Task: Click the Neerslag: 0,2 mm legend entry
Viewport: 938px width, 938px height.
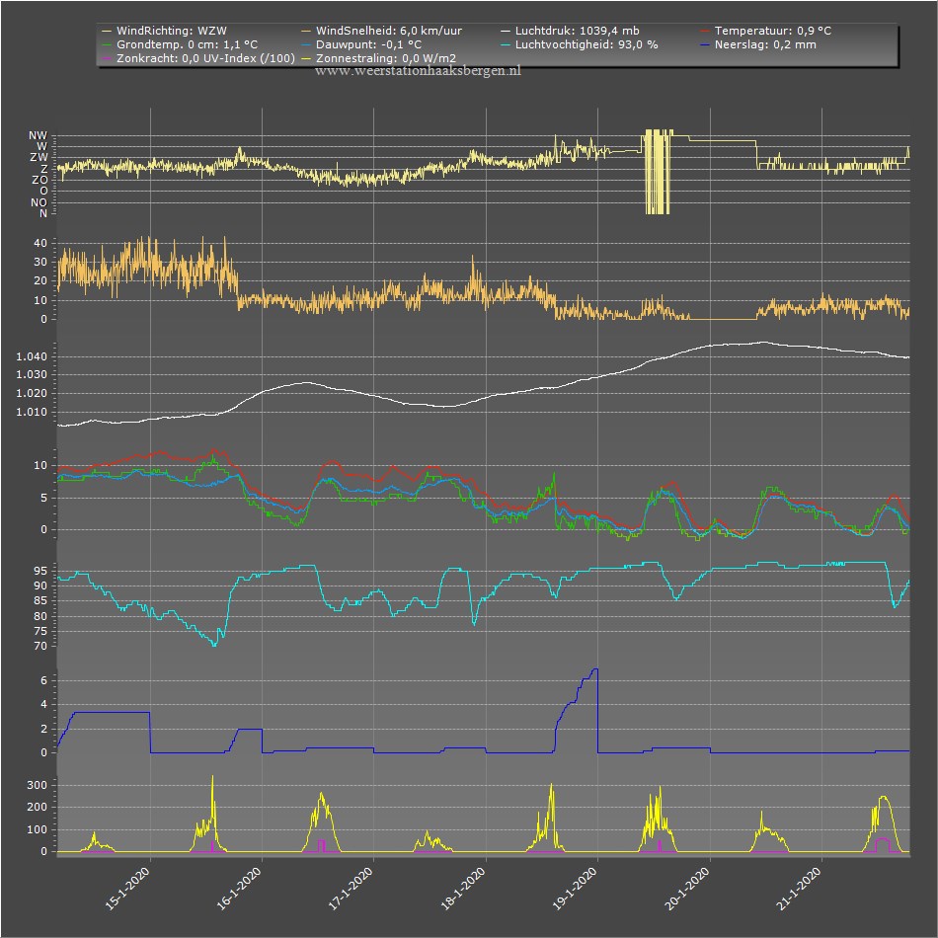Action: (758, 44)
